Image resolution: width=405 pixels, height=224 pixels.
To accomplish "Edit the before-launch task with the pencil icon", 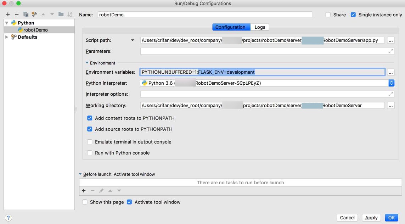I will pyautogui.click(x=101, y=191).
